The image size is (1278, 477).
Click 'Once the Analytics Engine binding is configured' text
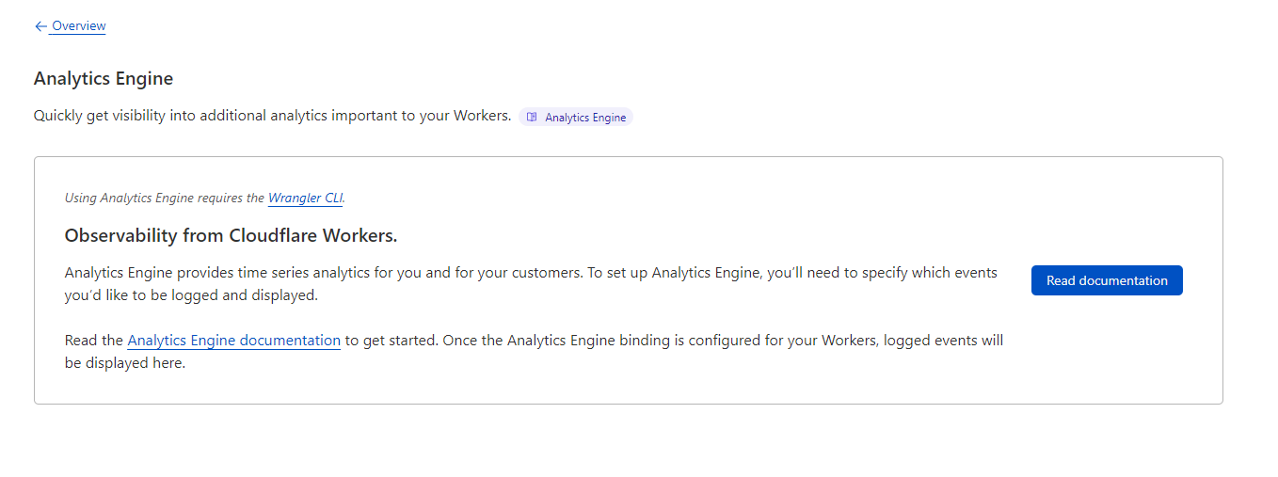(659, 341)
